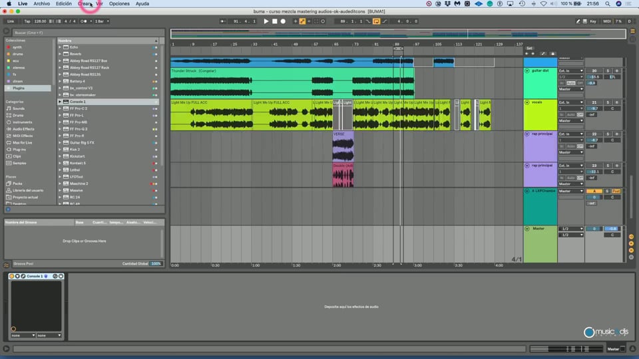
Task: Enable Key map mode
Action: click(593, 21)
